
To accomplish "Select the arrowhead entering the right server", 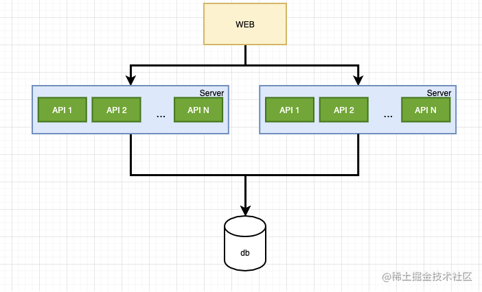I will point(358,80).
